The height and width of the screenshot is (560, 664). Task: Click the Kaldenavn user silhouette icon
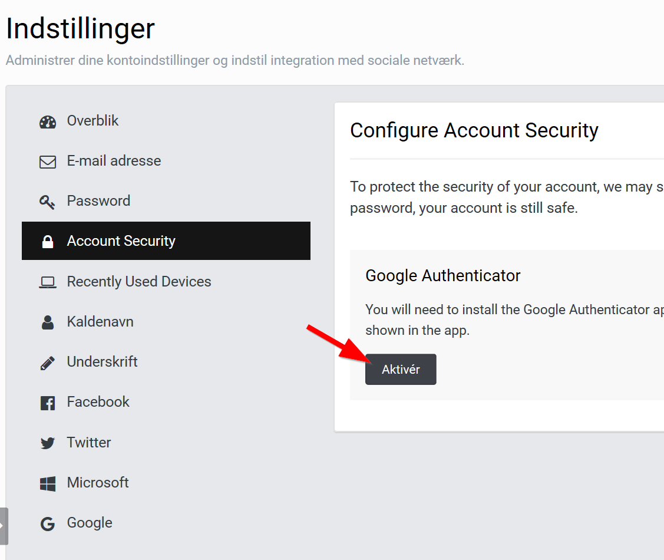48,322
